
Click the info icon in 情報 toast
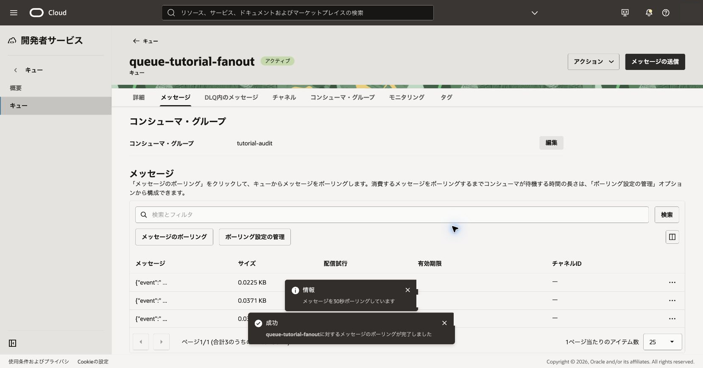tap(295, 290)
